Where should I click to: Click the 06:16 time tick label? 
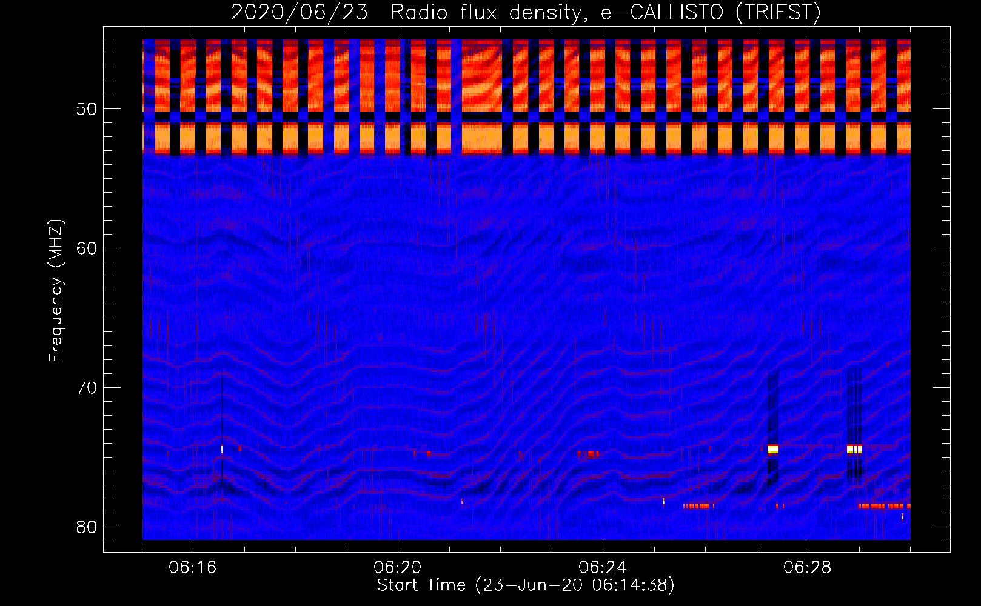point(193,568)
